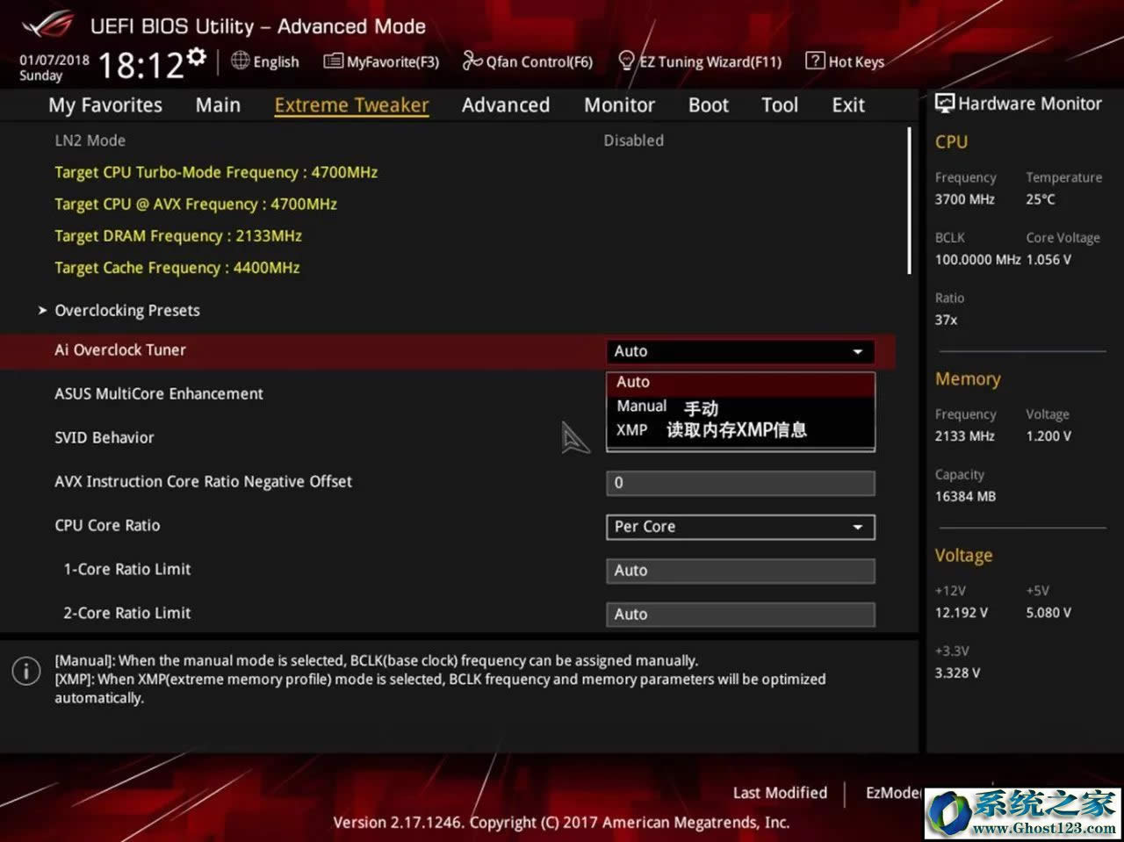The width and height of the screenshot is (1124, 842).
Task: Expand the Overclocking Presets submenu
Action: (x=127, y=311)
